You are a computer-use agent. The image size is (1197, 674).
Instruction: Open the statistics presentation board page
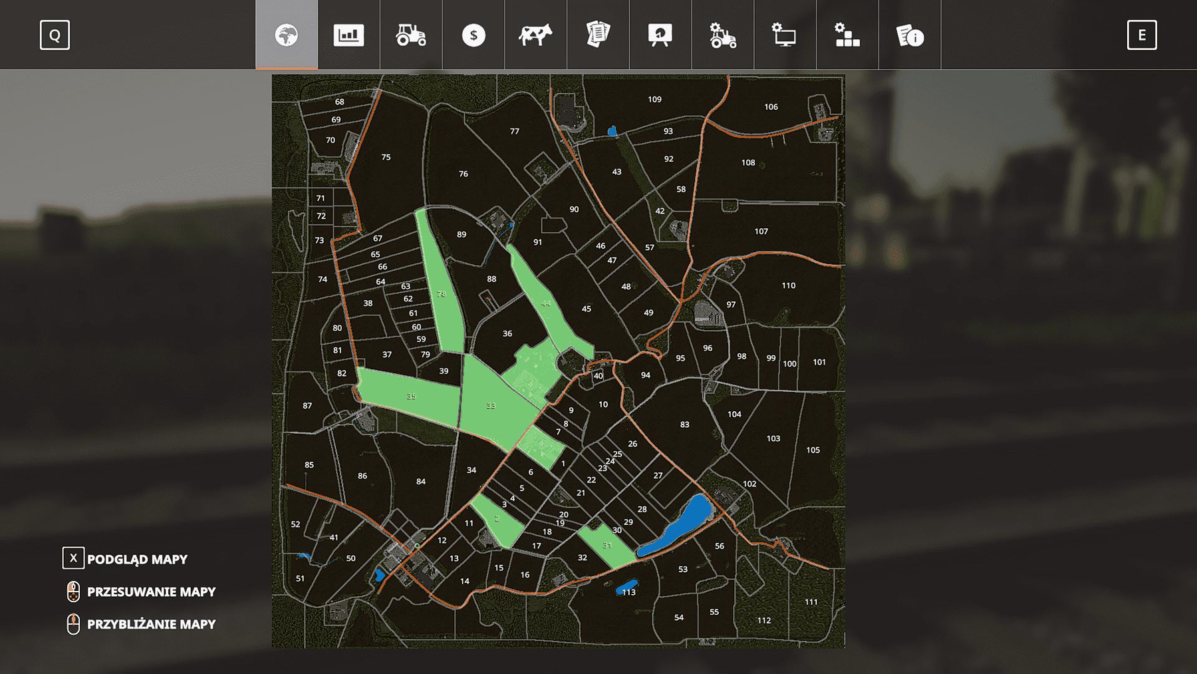click(x=660, y=35)
